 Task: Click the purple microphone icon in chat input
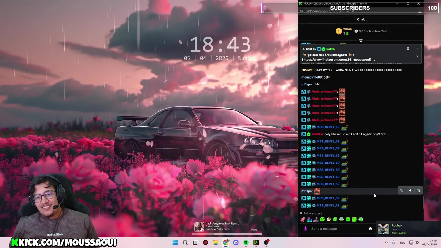305,229
